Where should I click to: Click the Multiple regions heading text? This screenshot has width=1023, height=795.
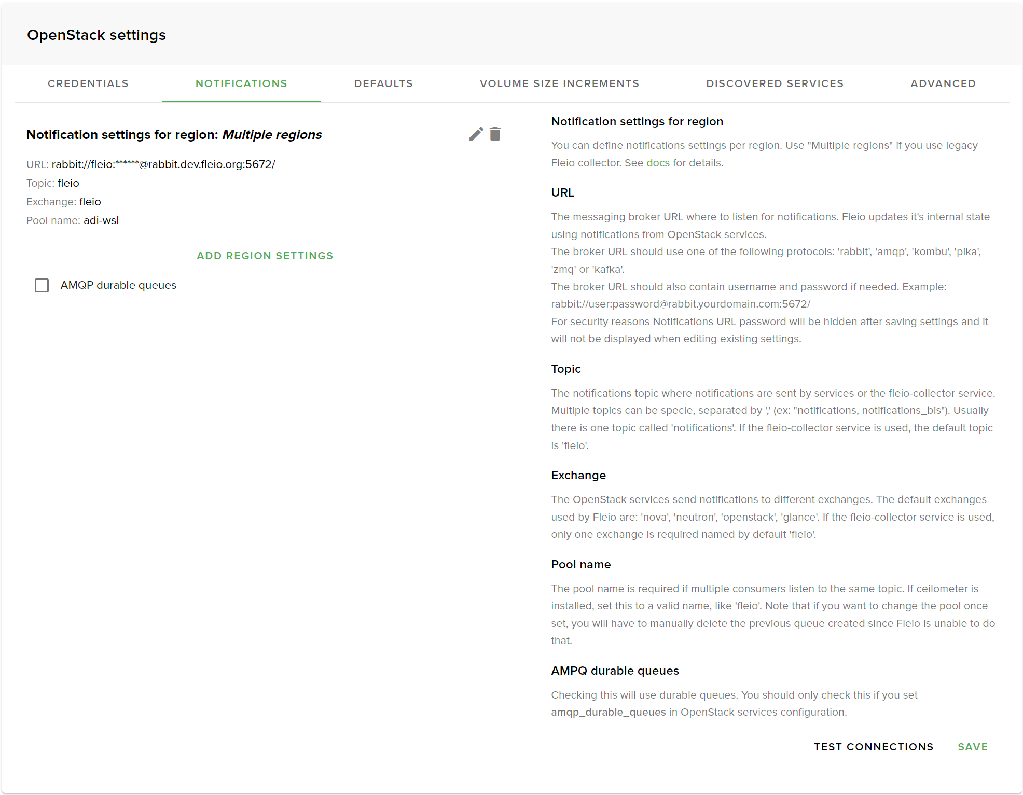(272, 135)
